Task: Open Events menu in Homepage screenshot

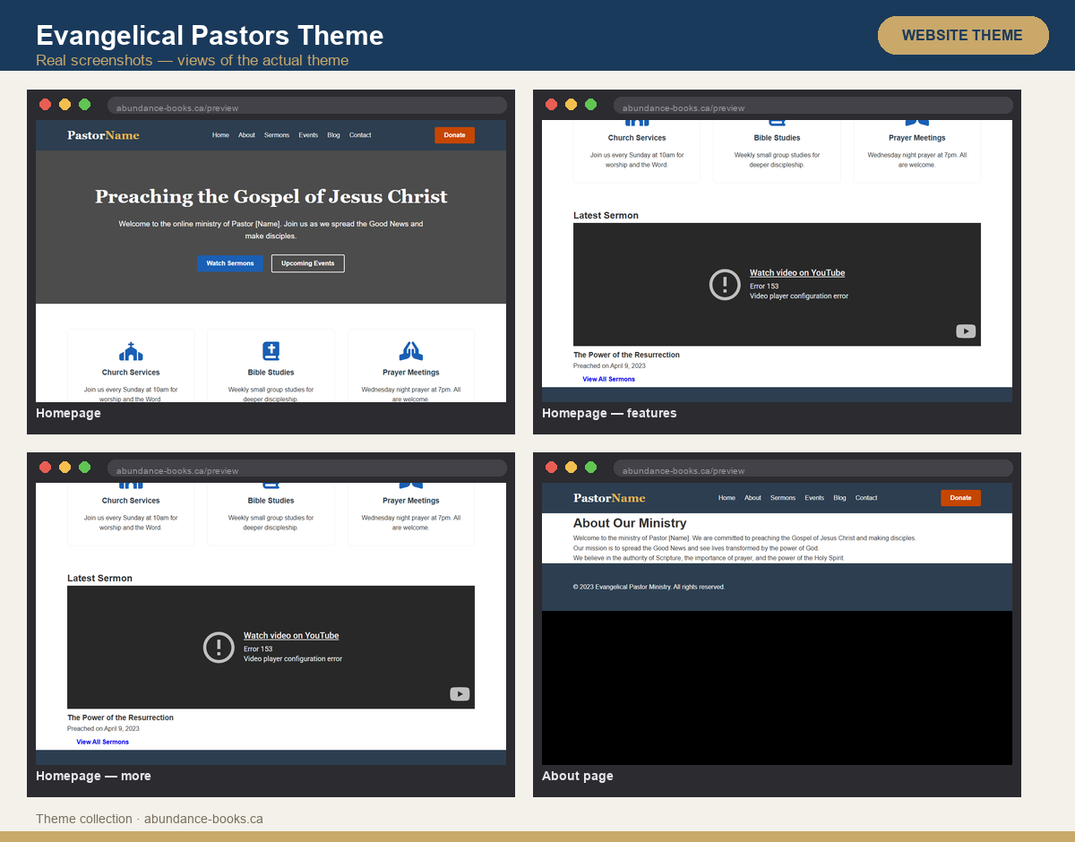Action: coord(308,135)
